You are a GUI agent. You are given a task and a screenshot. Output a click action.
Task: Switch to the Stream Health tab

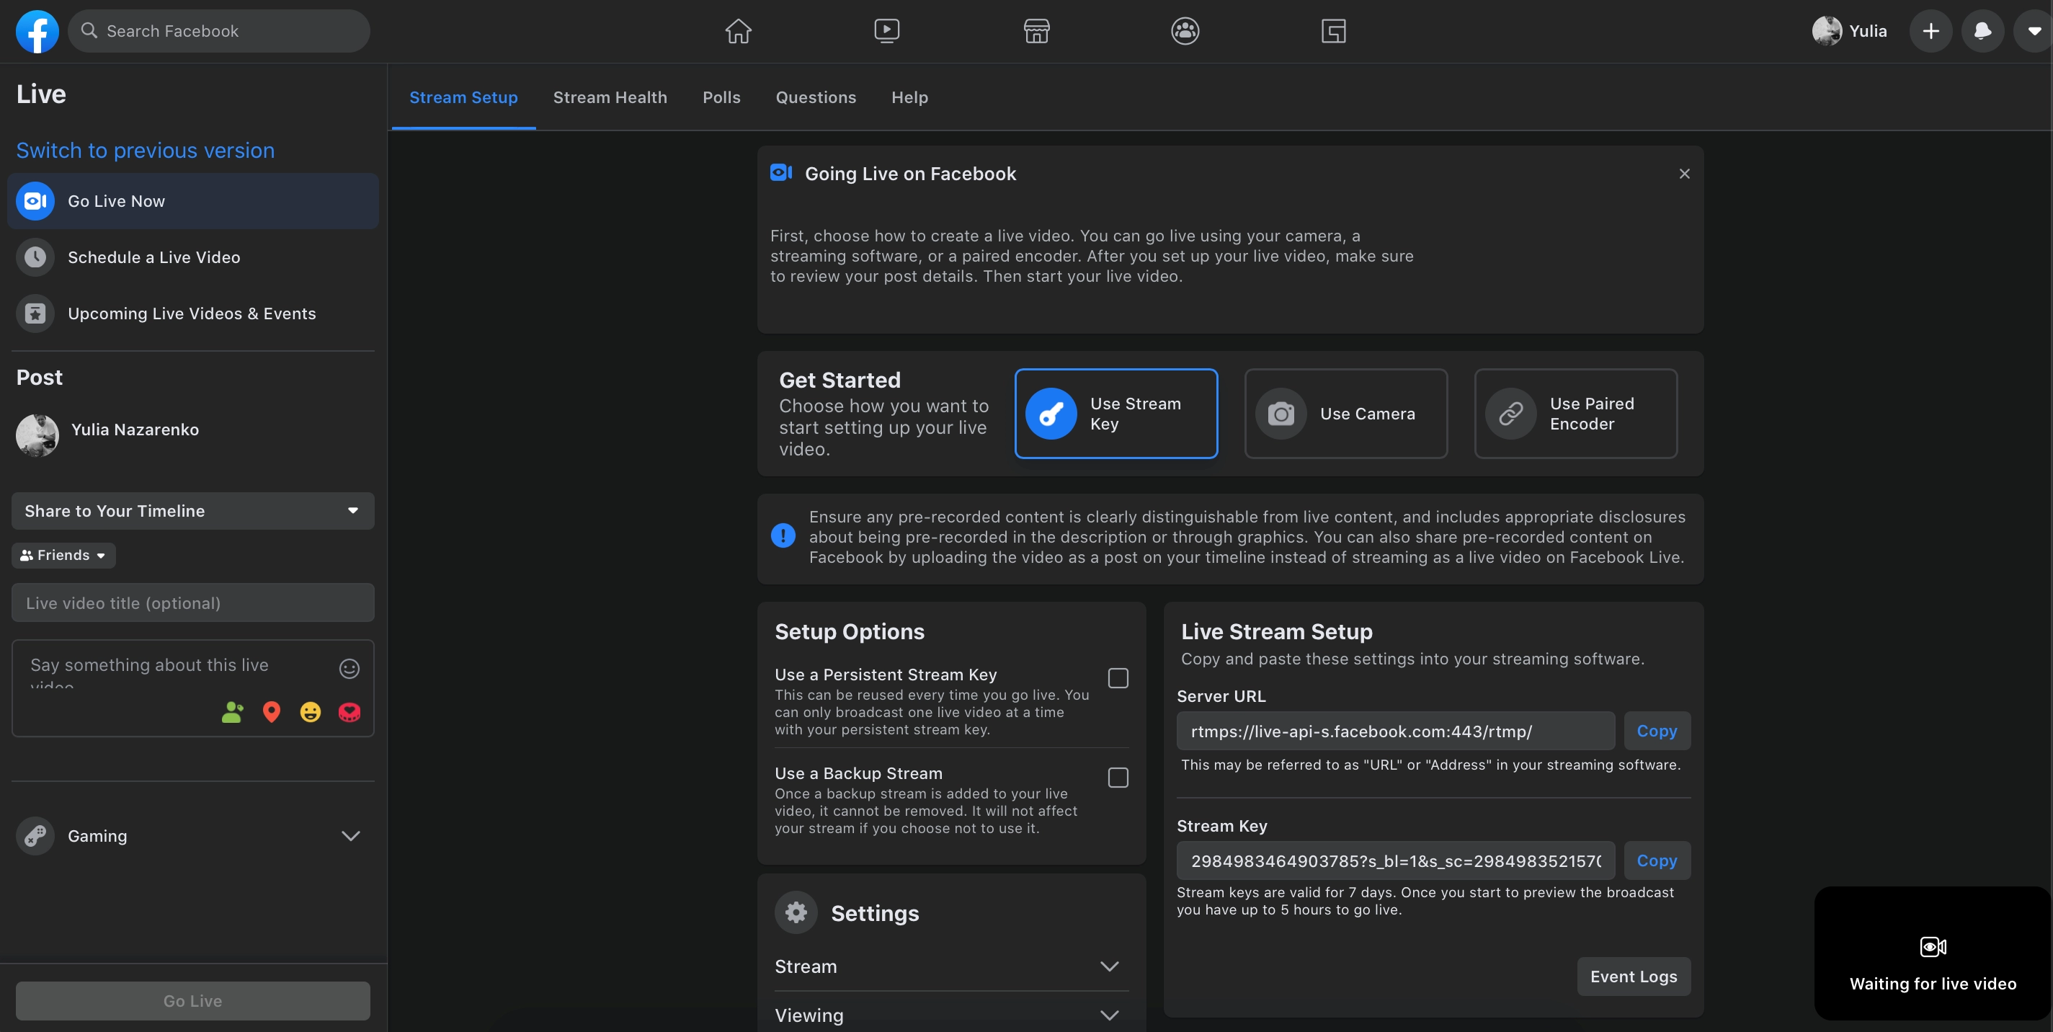610,97
